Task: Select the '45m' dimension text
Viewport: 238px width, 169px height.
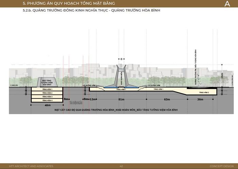Action: point(48,105)
